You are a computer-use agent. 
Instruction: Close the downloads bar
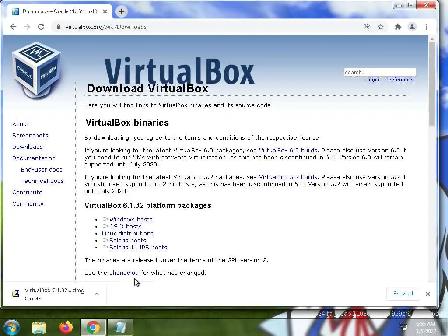pyautogui.click(x=428, y=294)
